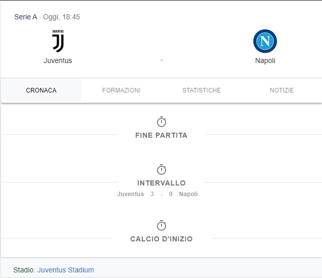Viewport: 322px width, 278px height.
Task: Open the Juventus Stadium link
Action: (66, 270)
